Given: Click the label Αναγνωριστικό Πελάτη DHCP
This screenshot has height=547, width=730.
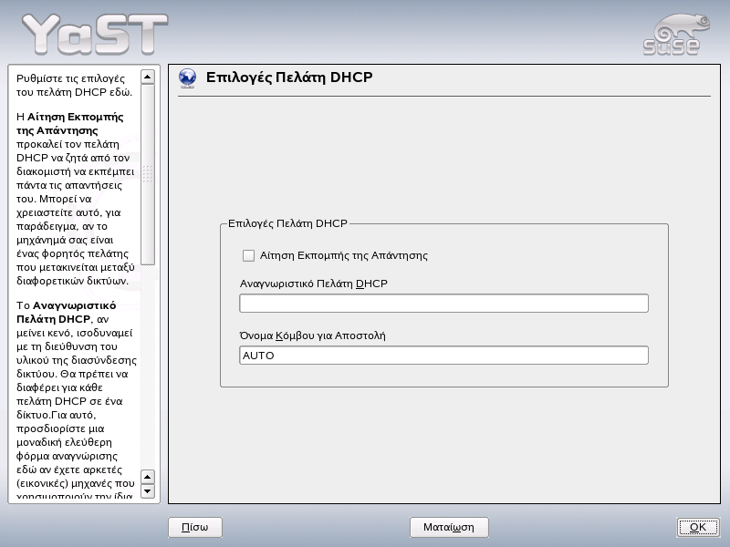Looking at the screenshot, I should click(x=314, y=284).
